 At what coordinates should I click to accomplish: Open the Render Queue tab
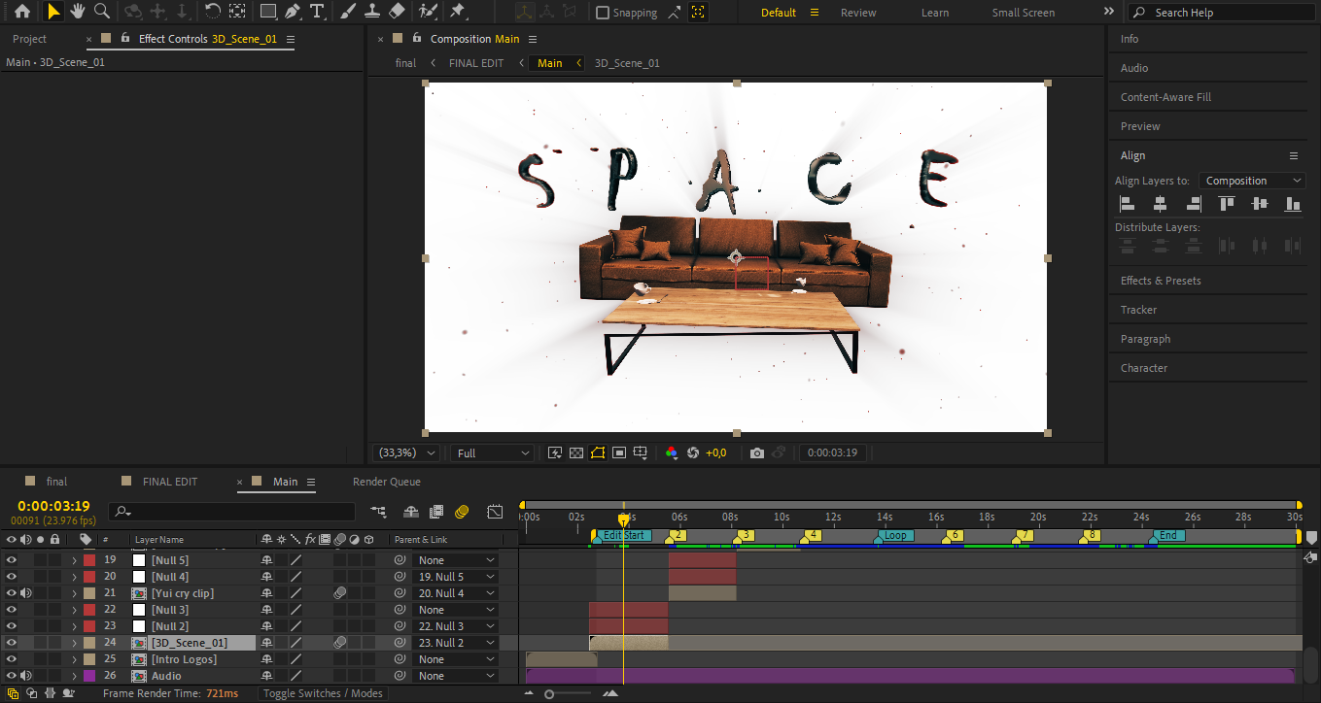tap(386, 482)
